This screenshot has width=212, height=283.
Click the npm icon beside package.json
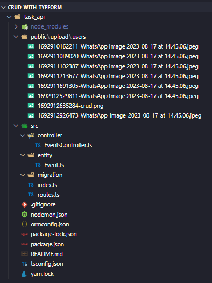[x=25, y=244]
